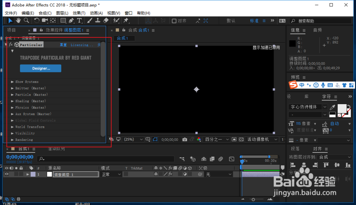Click the current time 0;00;00;00 display

[20, 157]
